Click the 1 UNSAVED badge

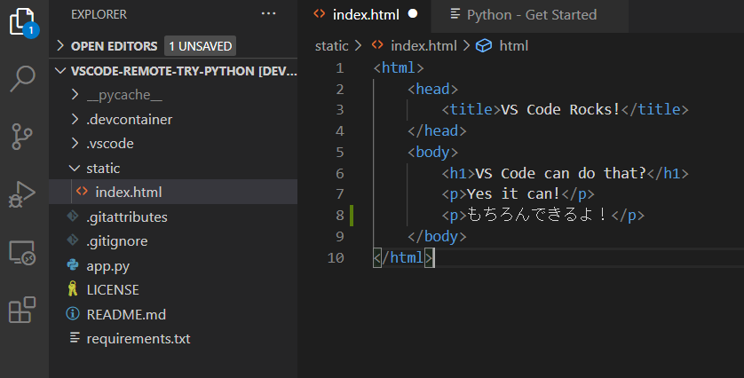coord(201,46)
